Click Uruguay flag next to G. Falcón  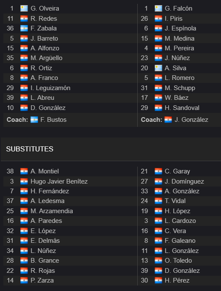coord(158,8)
